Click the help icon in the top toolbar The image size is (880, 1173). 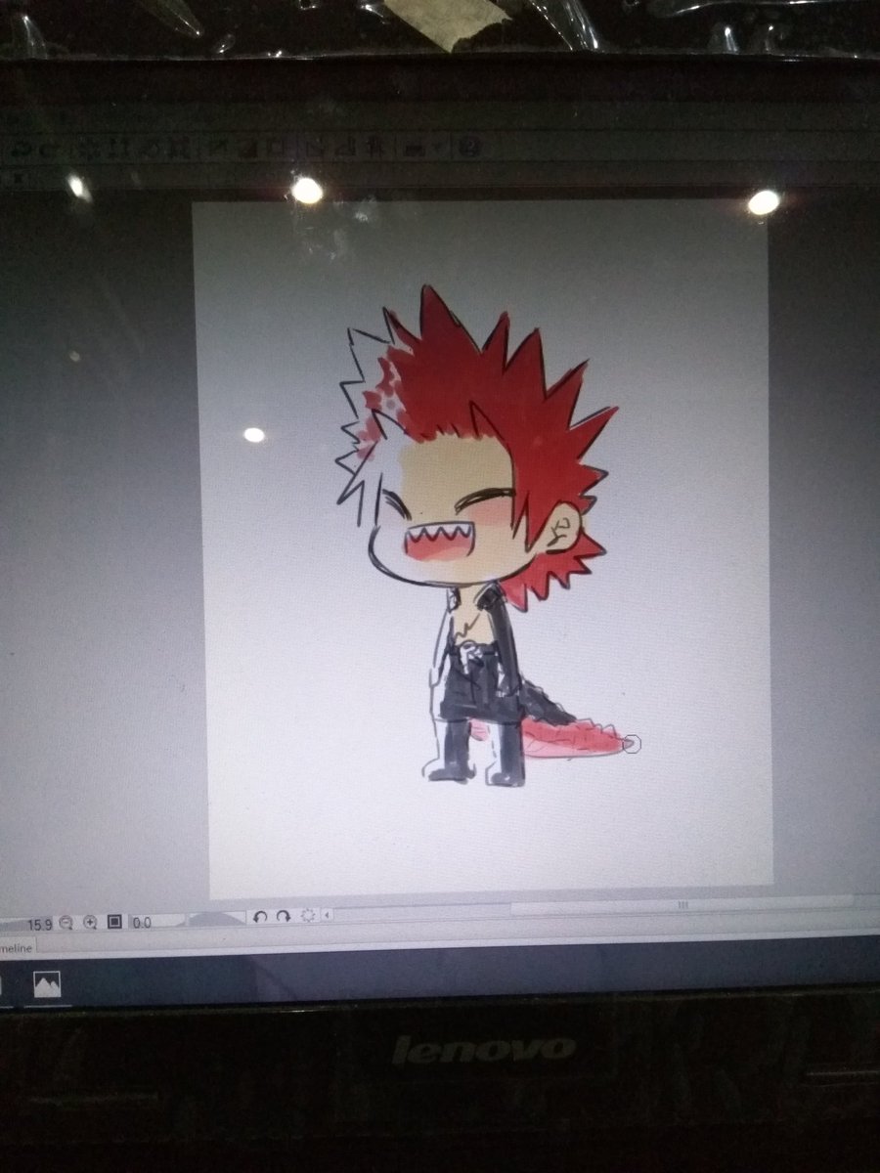(470, 148)
